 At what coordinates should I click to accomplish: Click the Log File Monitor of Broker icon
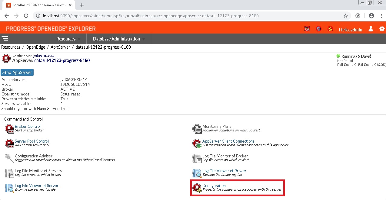pyautogui.click(x=197, y=158)
